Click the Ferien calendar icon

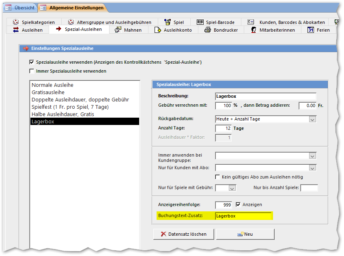point(311,30)
